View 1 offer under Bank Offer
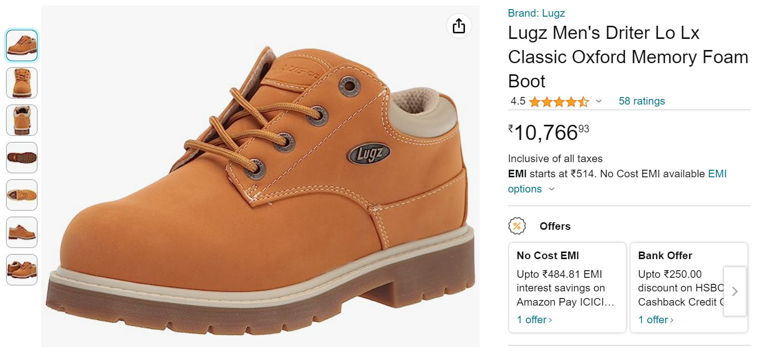Screen dimensions: 763x347 656,320
